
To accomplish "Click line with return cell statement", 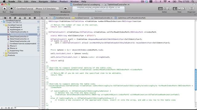I will [57, 61].
